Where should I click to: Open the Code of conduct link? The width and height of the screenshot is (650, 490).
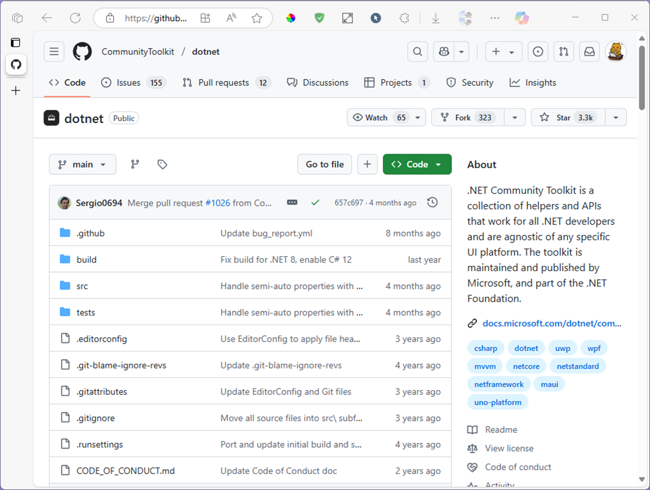[x=518, y=467]
